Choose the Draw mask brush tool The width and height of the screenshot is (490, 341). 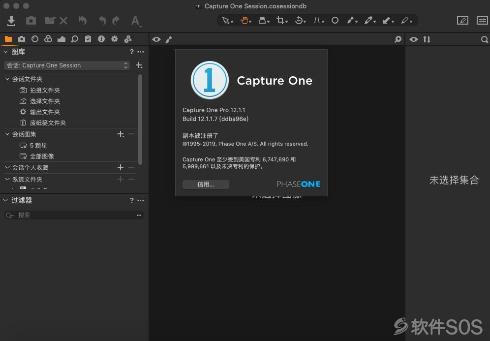[x=352, y=21]
